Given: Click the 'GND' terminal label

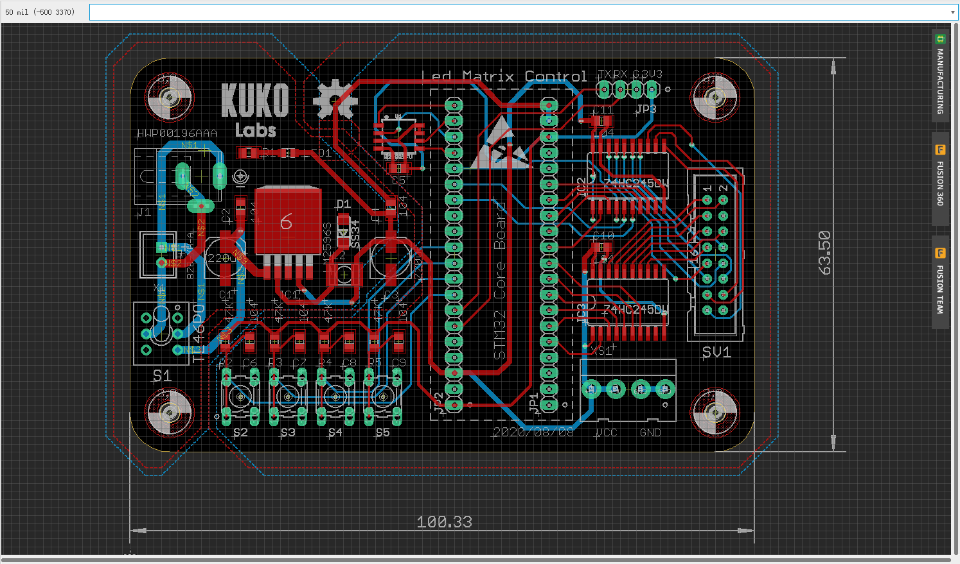Looking at the screenshot, I should tap(650, 432).
